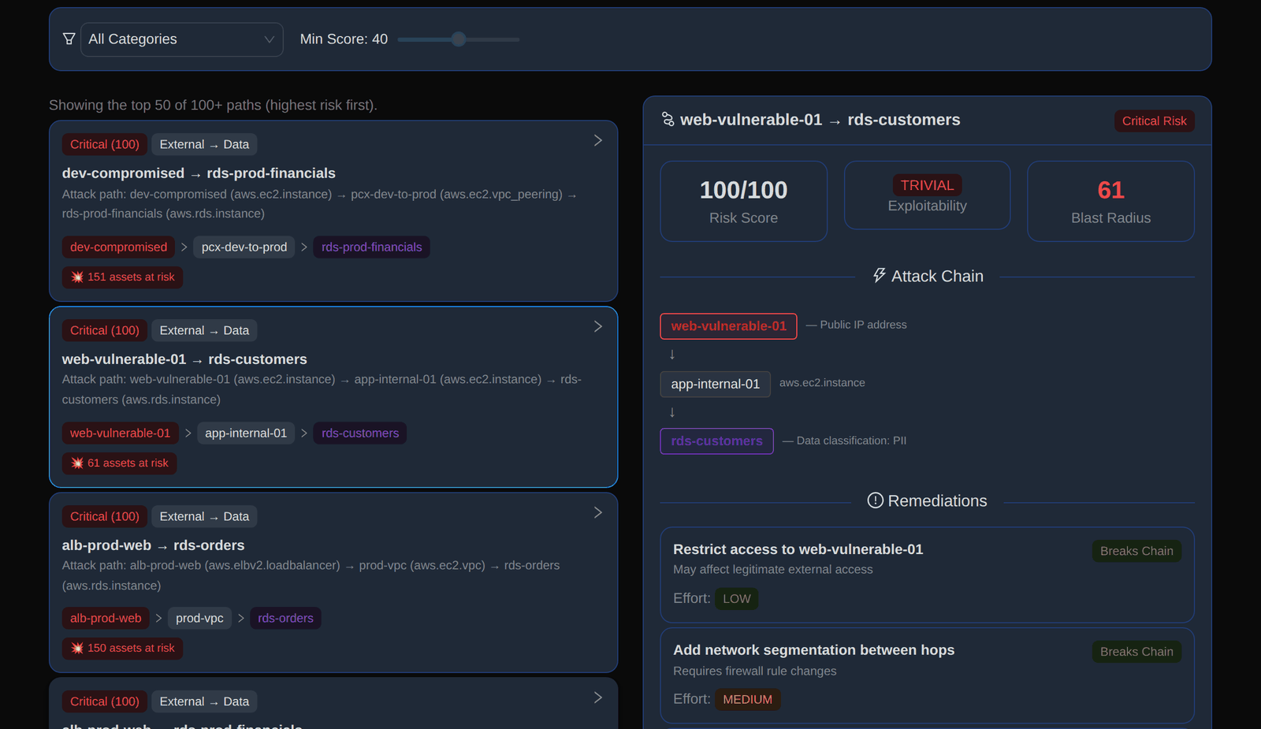Click Breaks Chain badge on network segmentation
Screen dimensions: 1261x729
click(1136, 652)
